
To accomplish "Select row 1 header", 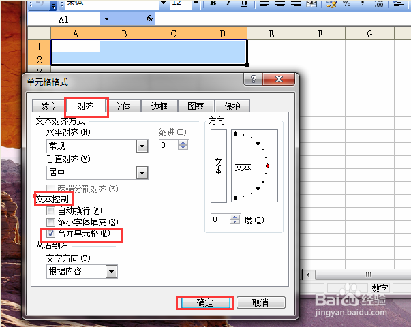I will click(x=40, y=46).
